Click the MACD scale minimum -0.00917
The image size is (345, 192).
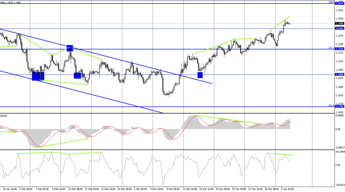(x=340, y=147)
